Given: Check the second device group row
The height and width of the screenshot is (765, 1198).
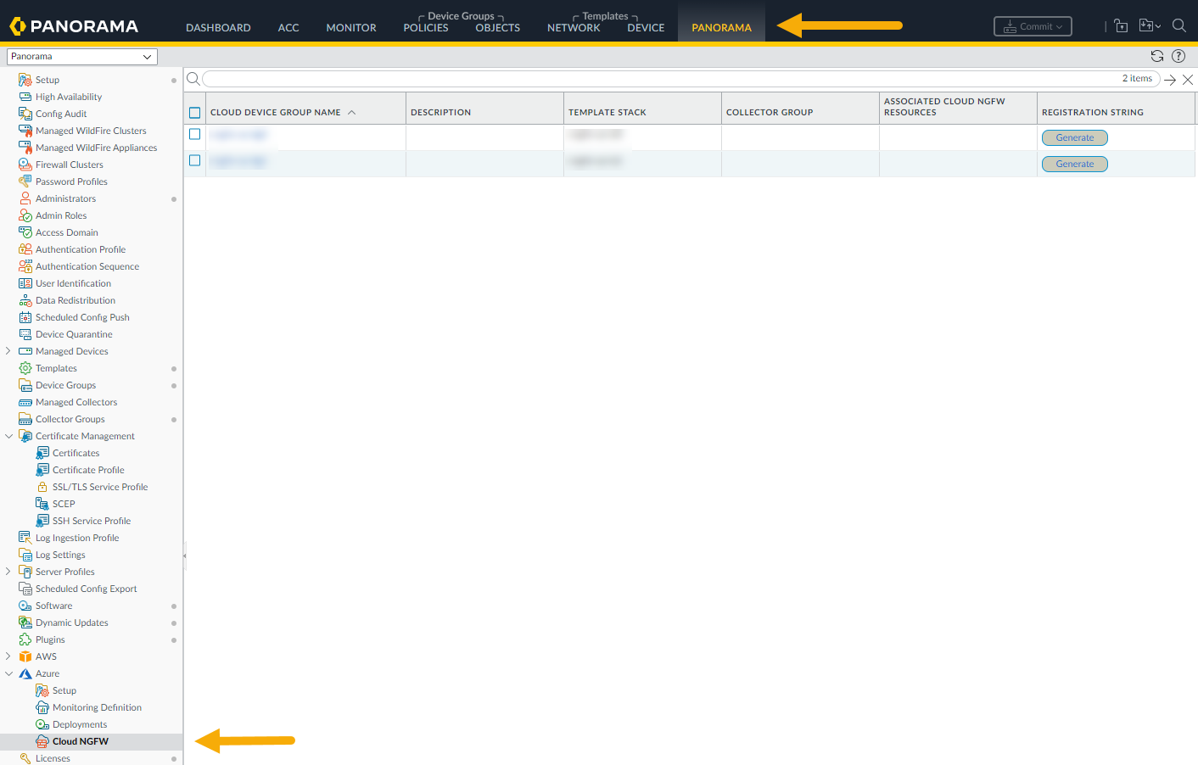Looking at the screenshot, I should (195, 160).
